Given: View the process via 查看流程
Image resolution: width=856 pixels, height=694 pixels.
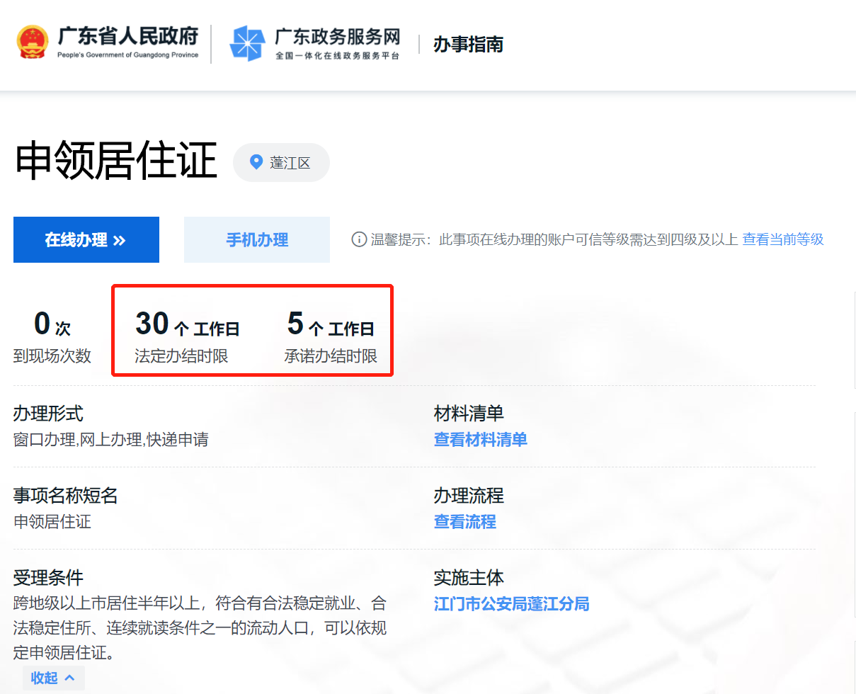Looking at the screenshot, I should [464, 522].
